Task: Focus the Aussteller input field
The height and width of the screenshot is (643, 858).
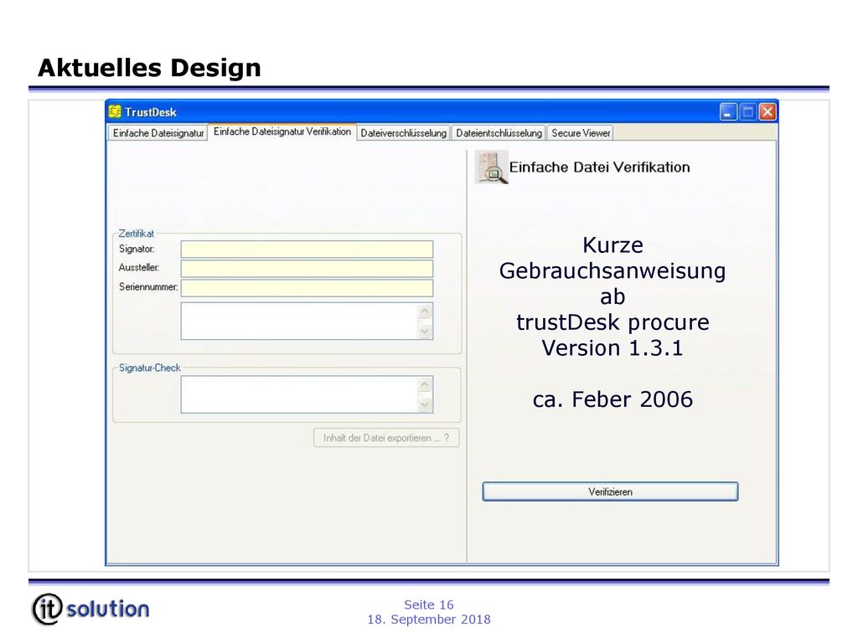Action: pyautogui.click(x=307, y=269)
